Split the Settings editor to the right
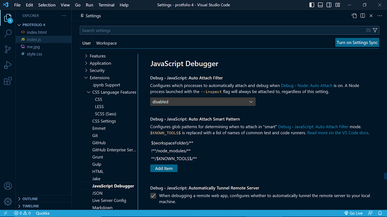 362,16
